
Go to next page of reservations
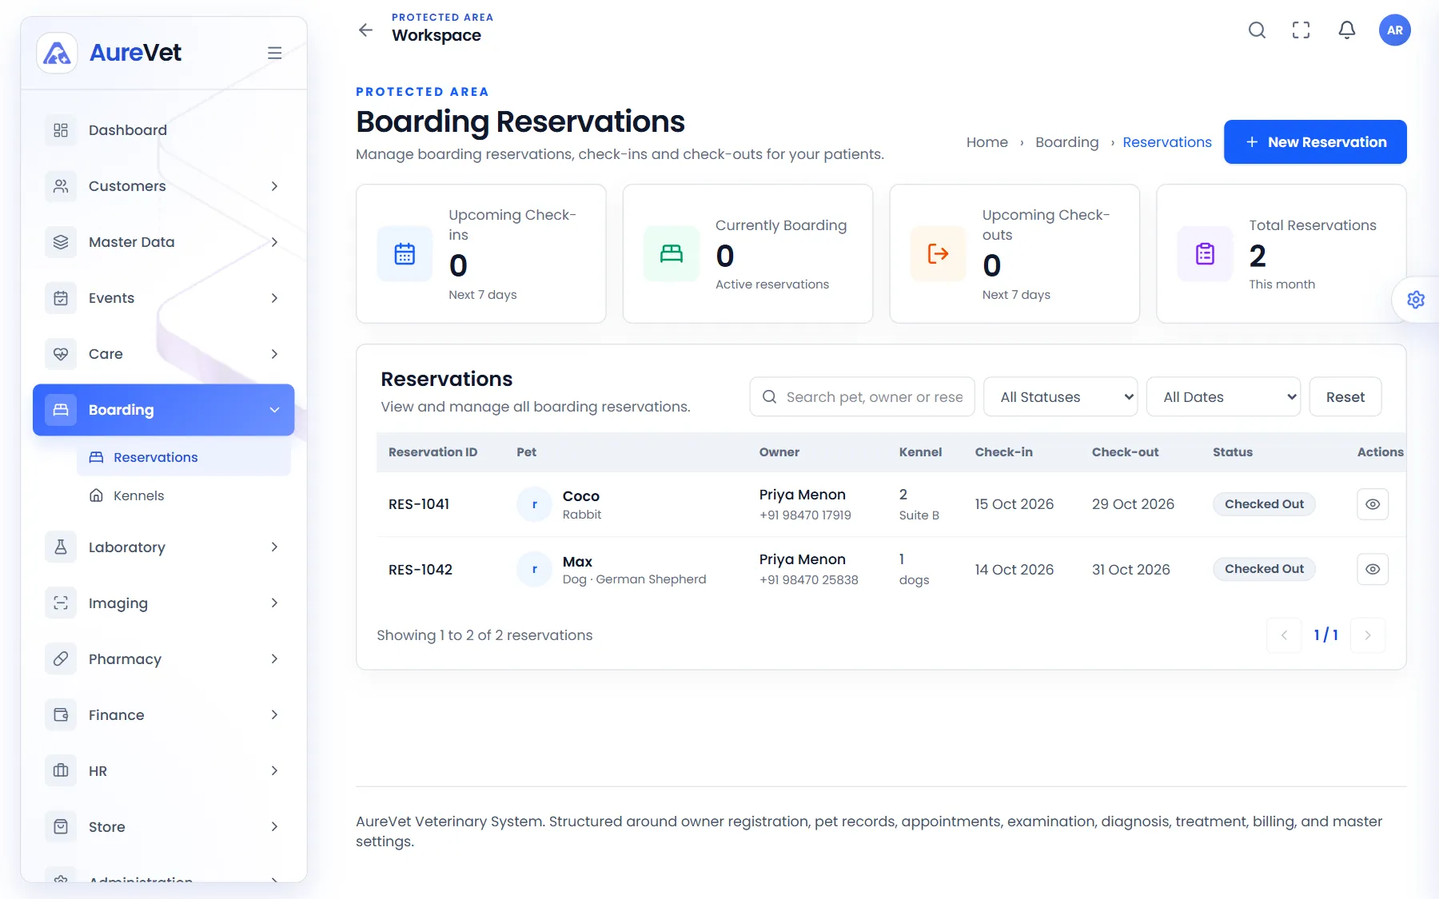[1368, 635]
